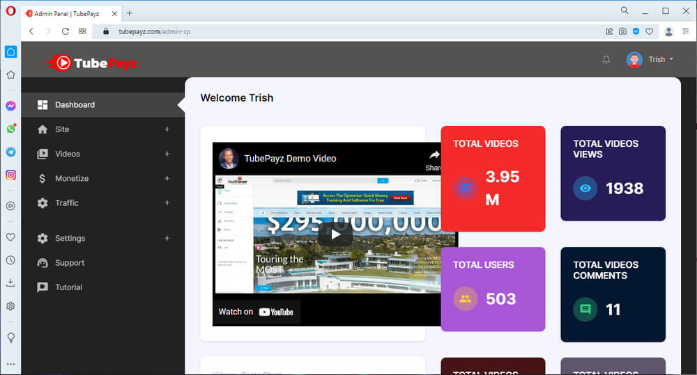This screenshot has width=697, height=375.
Task: Open WhatsApp in Opera sidebar
Action: (x=10, y=129)
